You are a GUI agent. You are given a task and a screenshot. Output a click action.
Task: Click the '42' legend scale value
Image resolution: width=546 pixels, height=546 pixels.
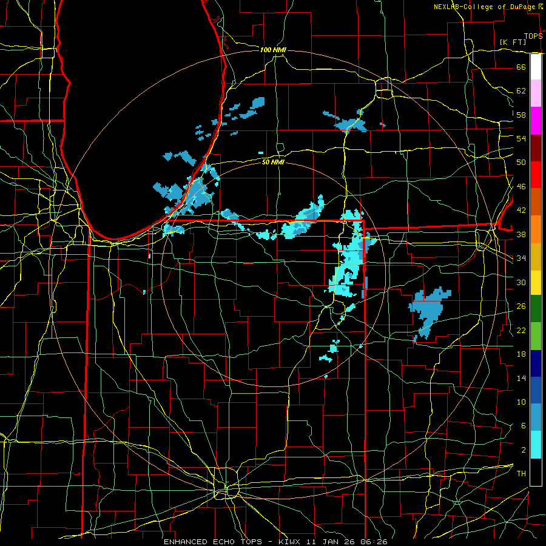coord(521,211)
